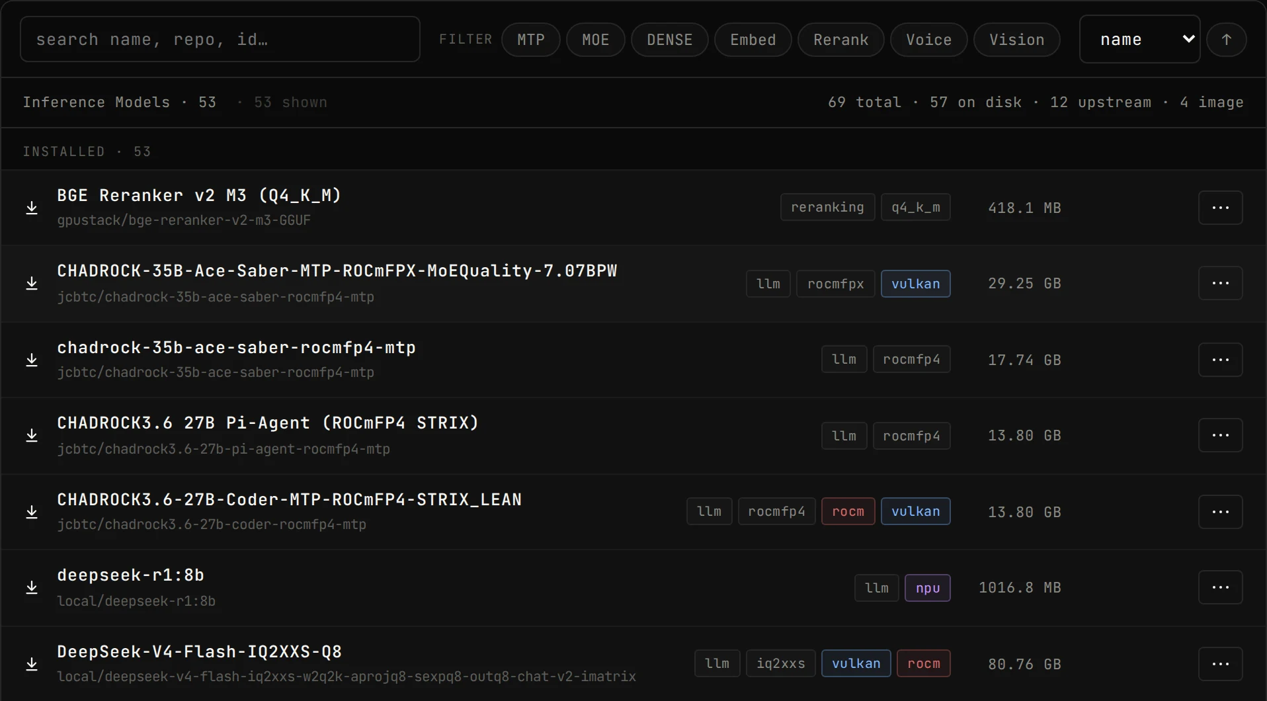The image size is (1267, 701).
Task: Click rocmfp4 tag on CHADROCK3.6 27B Pi-Agent
Action: point(912,436)
